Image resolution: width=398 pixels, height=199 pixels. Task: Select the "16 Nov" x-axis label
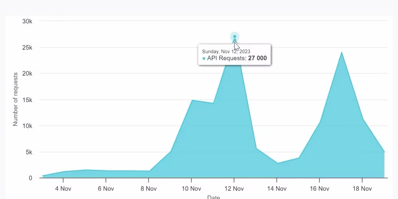(x=319, y=188)
